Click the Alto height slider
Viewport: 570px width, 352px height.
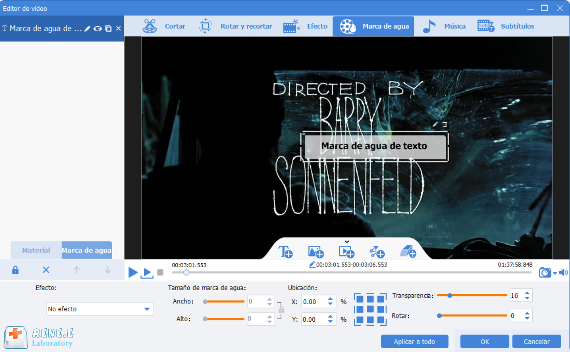click(x=224, y=319)
